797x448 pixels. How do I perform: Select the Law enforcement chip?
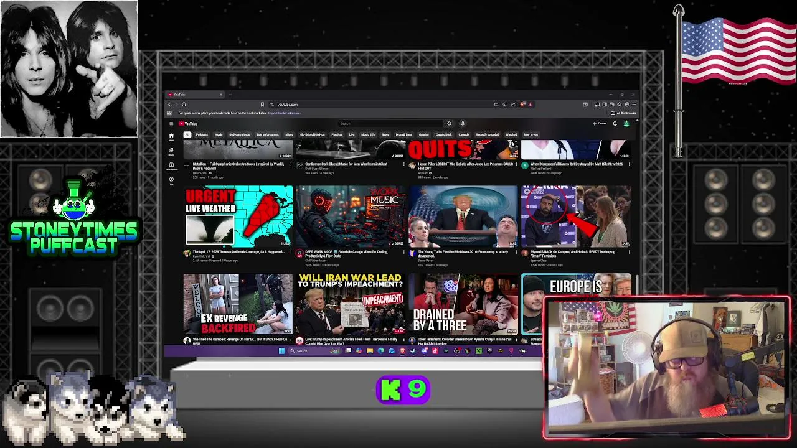click(268, 134)
